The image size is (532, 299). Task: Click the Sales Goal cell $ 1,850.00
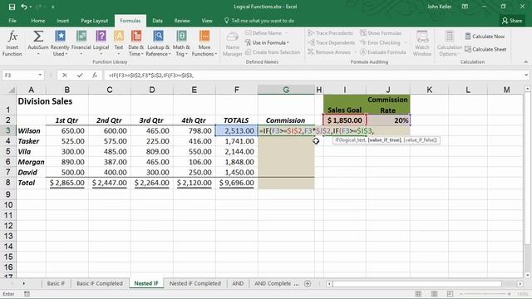344,120
